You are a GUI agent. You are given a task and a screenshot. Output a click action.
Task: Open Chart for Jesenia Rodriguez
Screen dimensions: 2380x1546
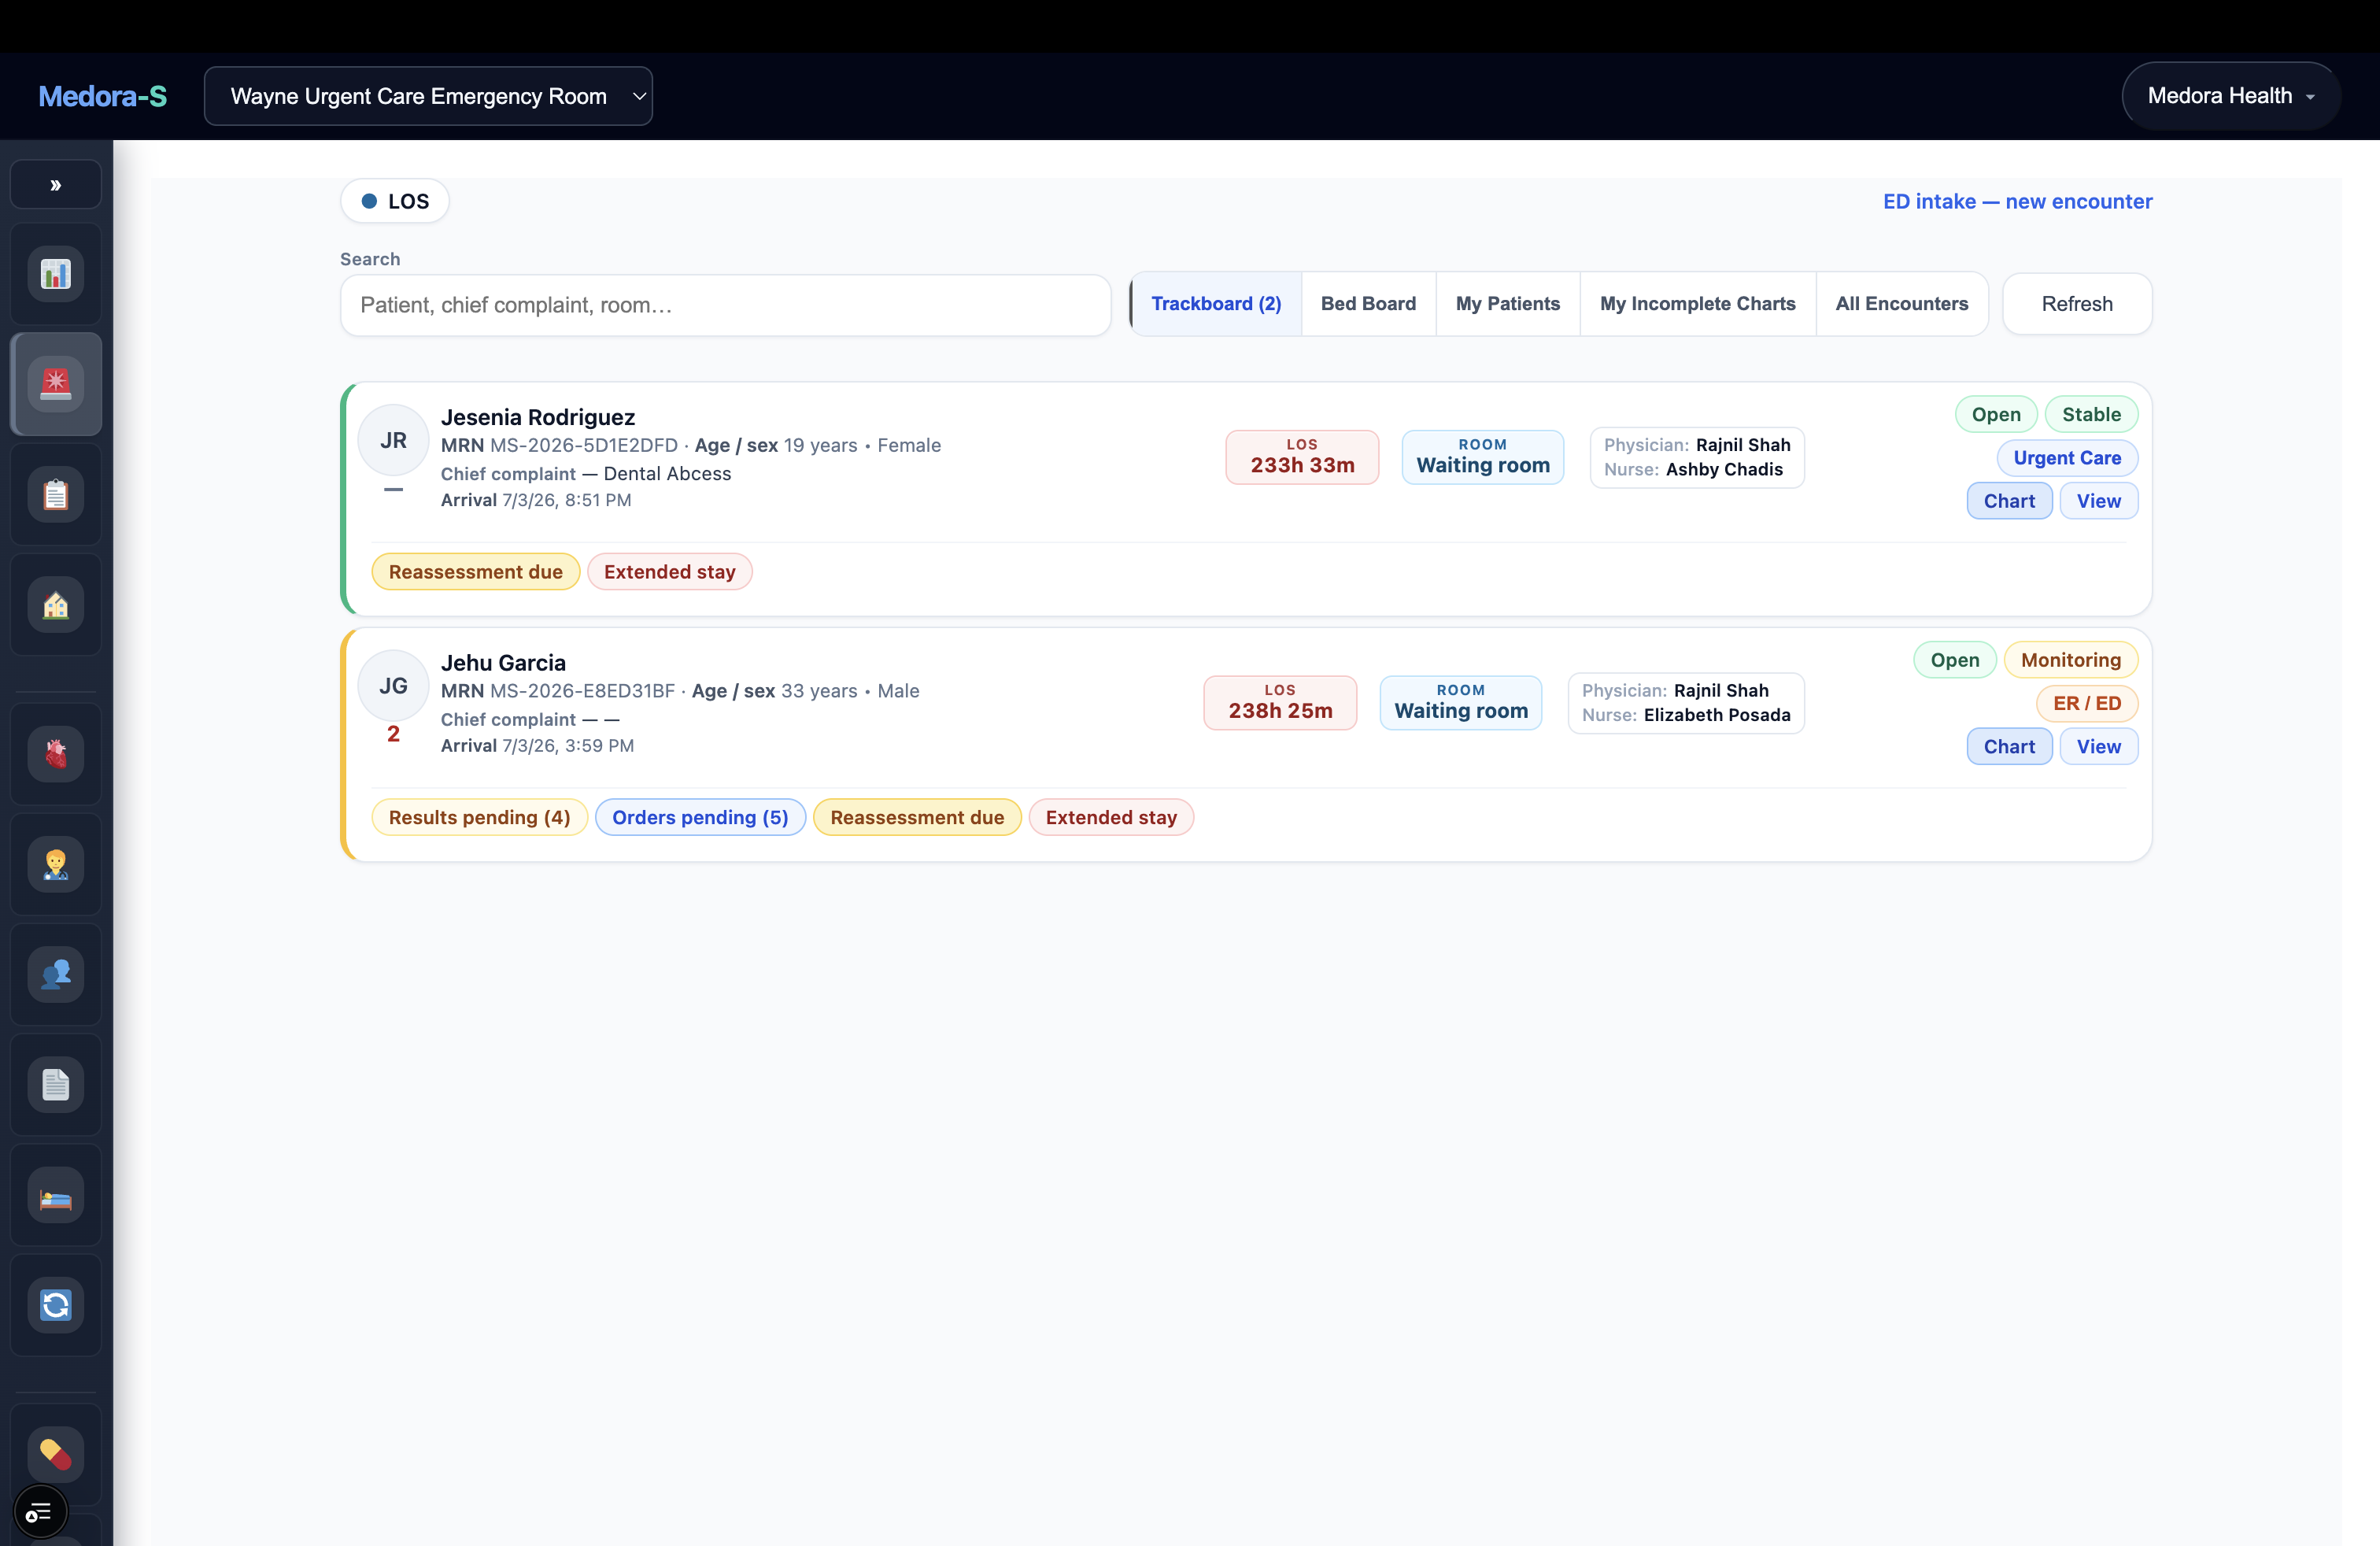point(2009,501)
